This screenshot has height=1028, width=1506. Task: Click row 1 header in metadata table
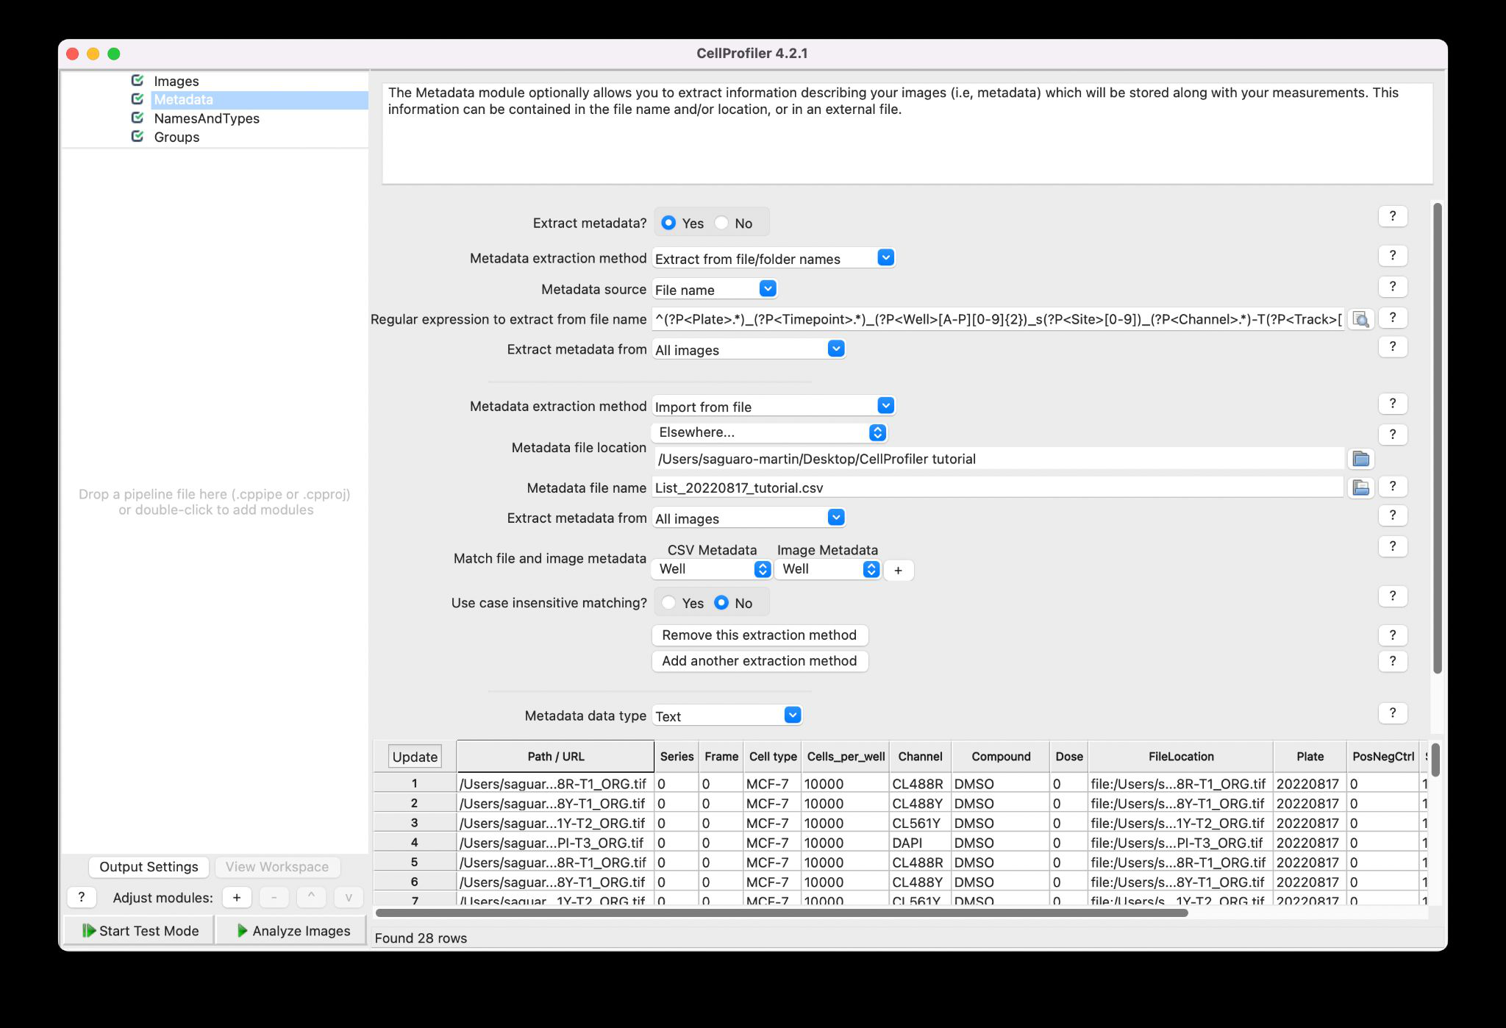click(415, 784)
